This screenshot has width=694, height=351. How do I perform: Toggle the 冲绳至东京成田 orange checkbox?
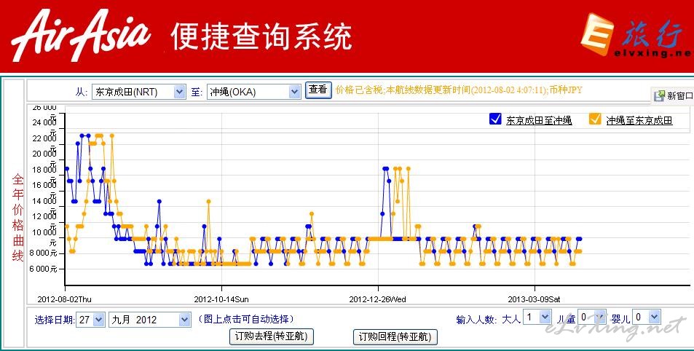[595, 119]
